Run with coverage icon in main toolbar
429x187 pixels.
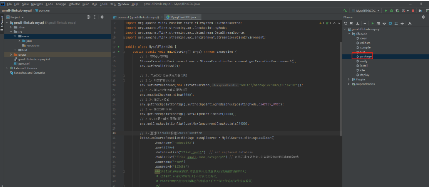(x=397, y=11)
